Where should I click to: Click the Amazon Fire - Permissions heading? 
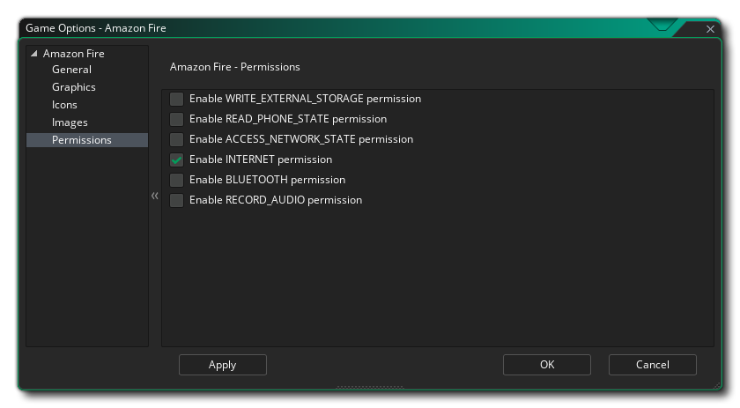[x=235, y=67]
